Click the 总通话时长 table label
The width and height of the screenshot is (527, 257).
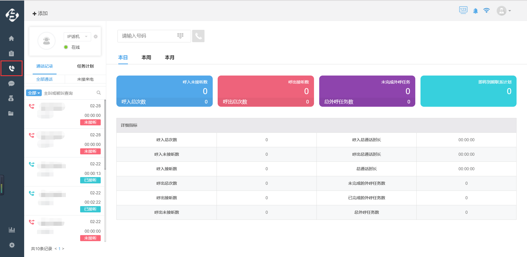coord(366,169)
